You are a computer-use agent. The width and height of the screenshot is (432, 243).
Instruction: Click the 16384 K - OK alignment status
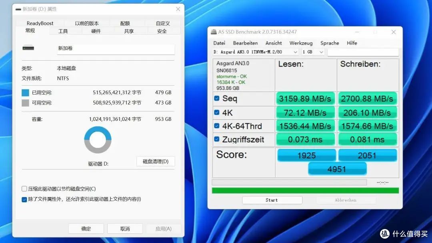click(x=231, y=82)
